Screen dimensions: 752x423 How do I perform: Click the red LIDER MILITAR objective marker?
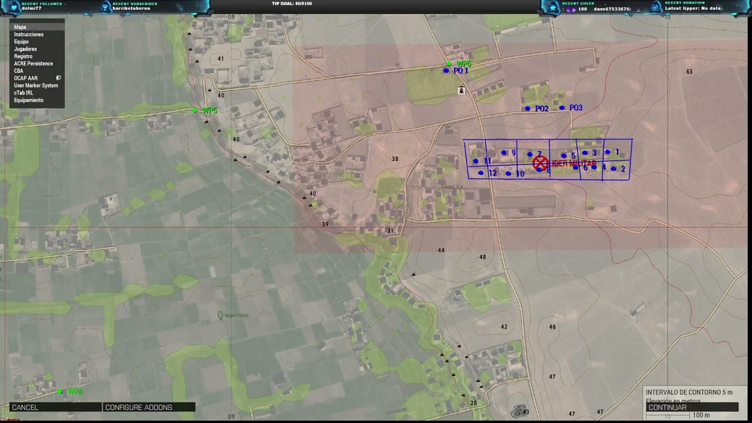coord(540,163)
